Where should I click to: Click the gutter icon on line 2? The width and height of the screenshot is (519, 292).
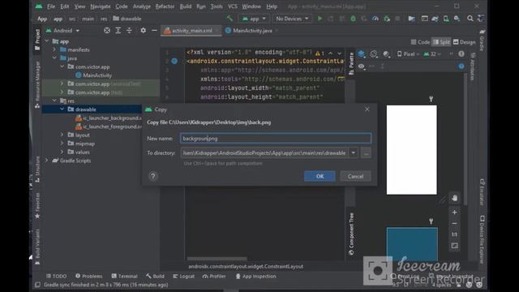coord(174,62)
